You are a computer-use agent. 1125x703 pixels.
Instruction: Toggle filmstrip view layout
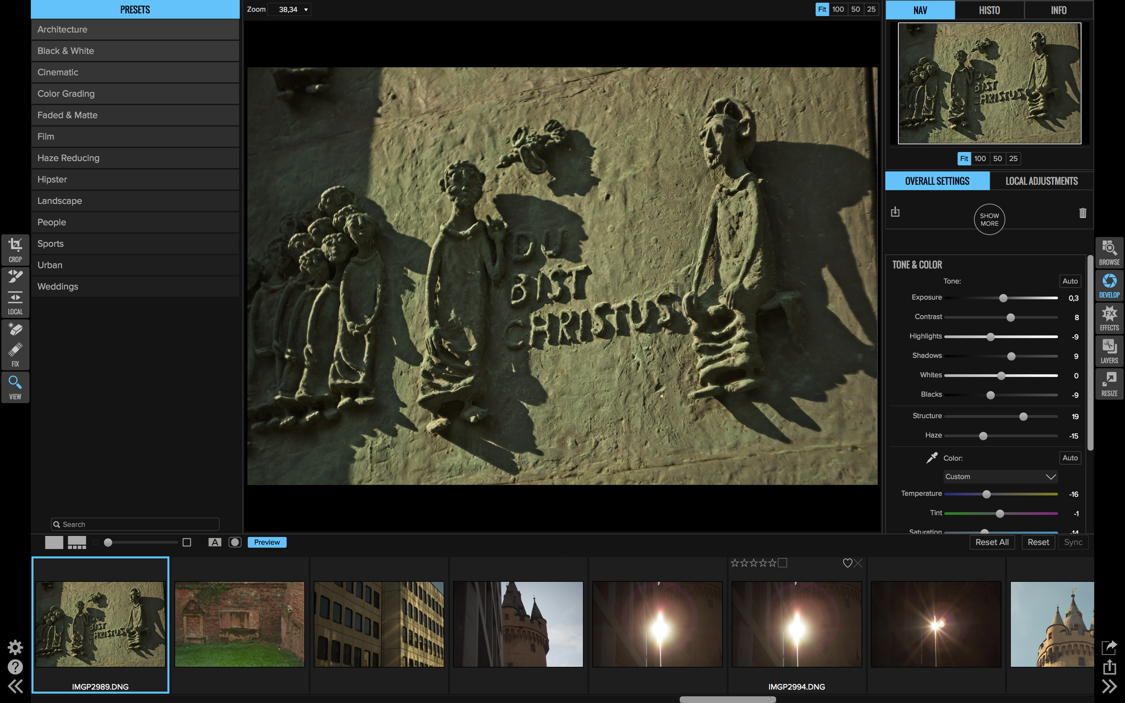point(77,542)
